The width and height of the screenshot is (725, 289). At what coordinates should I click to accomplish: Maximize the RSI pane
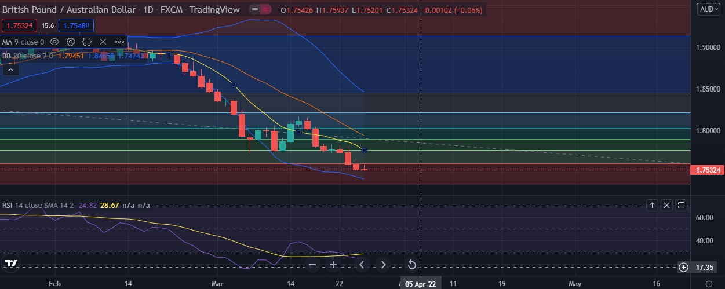click(x=681, y=205)
